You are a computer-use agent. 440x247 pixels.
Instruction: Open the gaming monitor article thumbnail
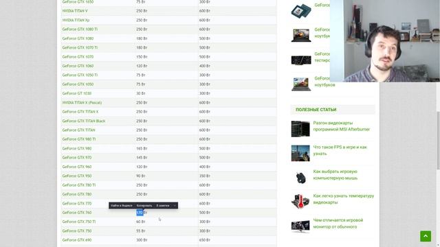300,226
